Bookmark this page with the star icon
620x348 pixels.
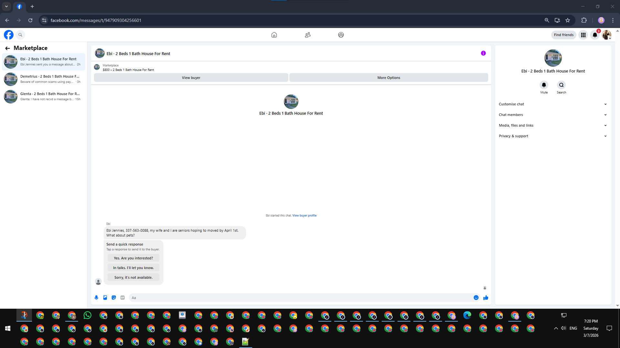(x=568, y=20)
